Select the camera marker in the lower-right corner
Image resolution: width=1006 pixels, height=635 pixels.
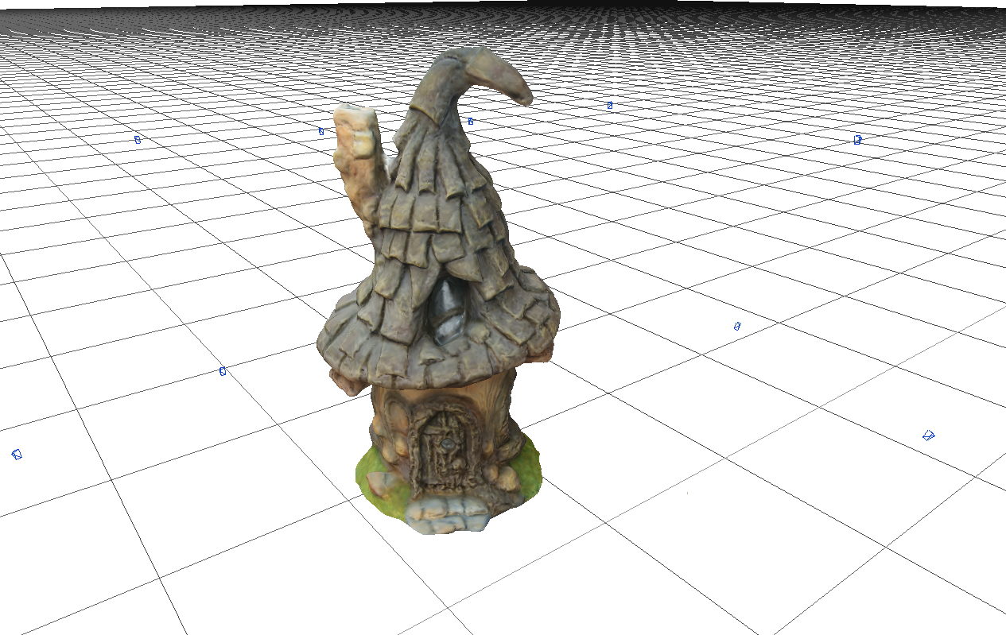pyautogui.click(x=928, y=435)
